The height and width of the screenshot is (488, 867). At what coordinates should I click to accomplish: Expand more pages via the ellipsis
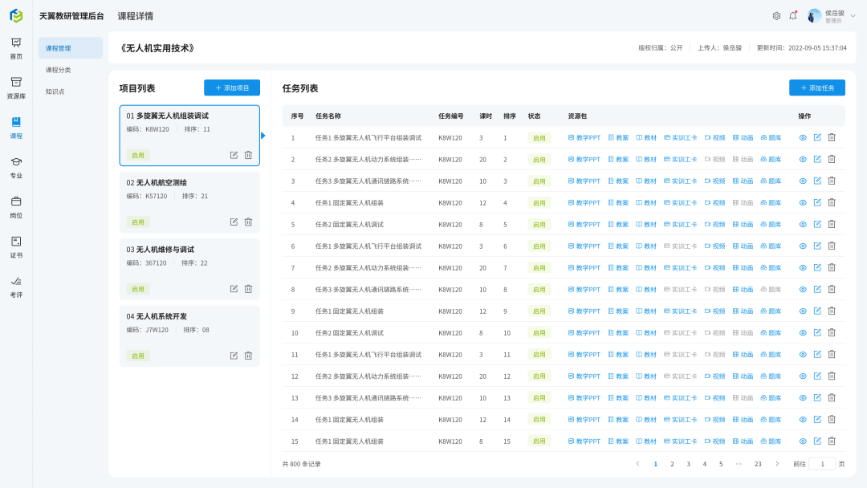click(739, 464)
